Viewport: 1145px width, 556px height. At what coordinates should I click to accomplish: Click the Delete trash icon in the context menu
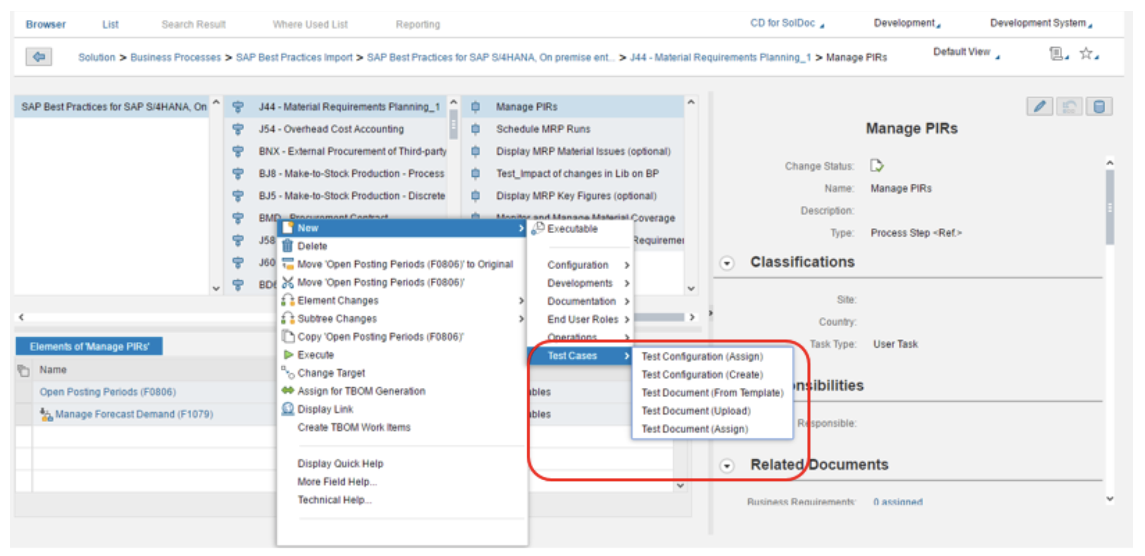point(287,246)
